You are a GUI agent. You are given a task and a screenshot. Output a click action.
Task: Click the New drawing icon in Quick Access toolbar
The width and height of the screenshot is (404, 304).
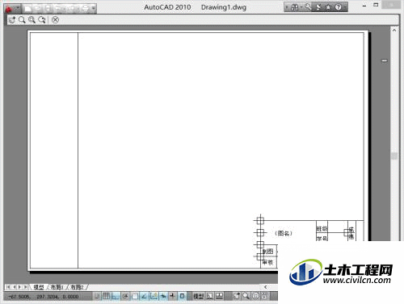point(27,9)
